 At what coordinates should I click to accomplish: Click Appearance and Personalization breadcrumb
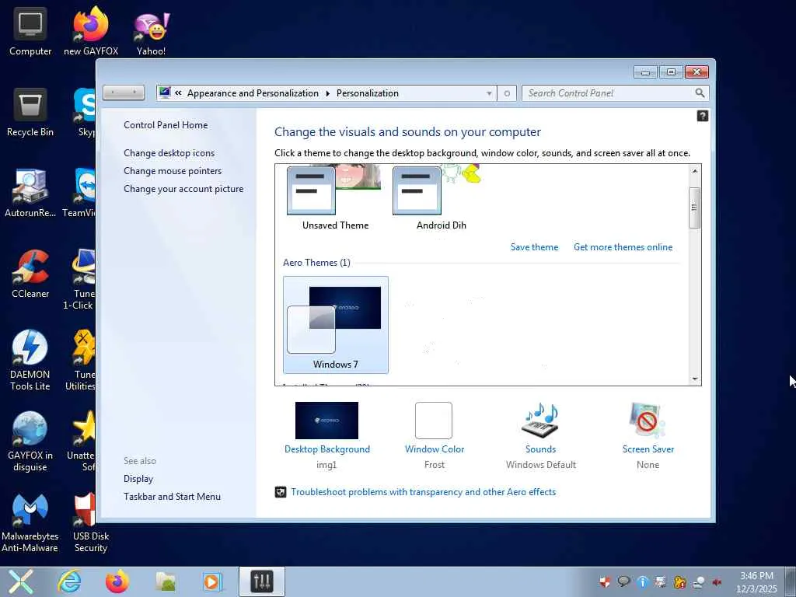click(x=253, y=93)
